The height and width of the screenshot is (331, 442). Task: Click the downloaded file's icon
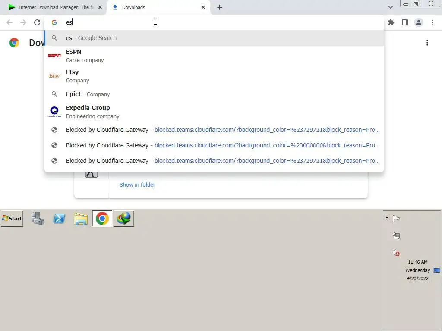tap(92, 175)
